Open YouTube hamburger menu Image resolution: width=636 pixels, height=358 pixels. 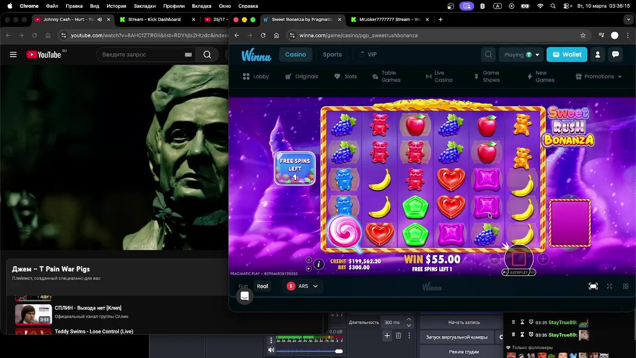pos(13,55)
